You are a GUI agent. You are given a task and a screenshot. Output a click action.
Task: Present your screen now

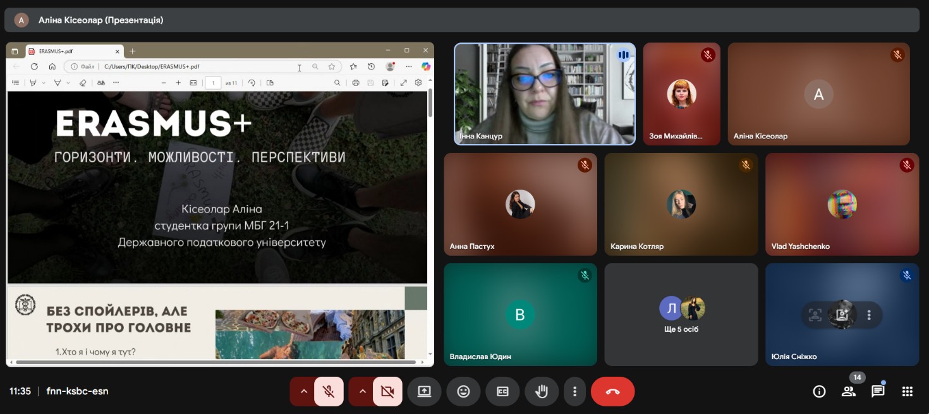424,391
